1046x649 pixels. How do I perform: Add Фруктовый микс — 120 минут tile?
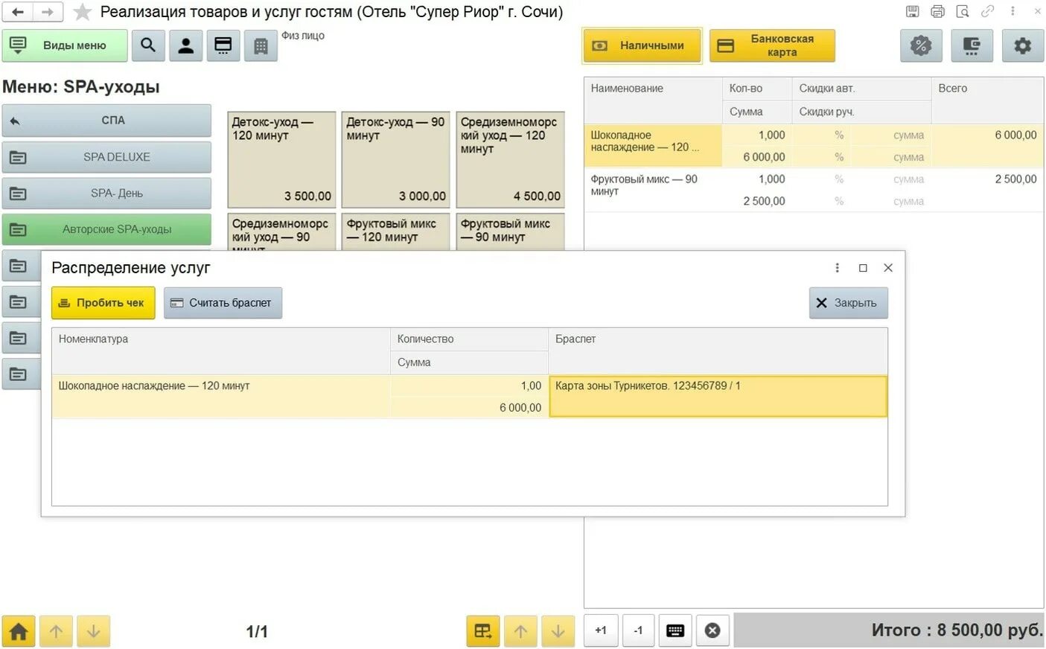click(396, 231)
